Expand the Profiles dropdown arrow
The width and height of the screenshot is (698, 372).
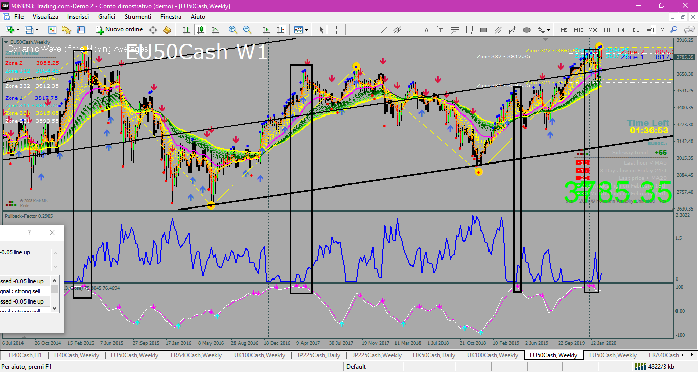(x=37, y=30)
